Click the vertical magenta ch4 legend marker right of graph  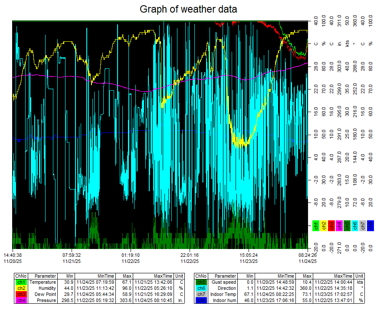pyautogui.click(x=339, y=225)
